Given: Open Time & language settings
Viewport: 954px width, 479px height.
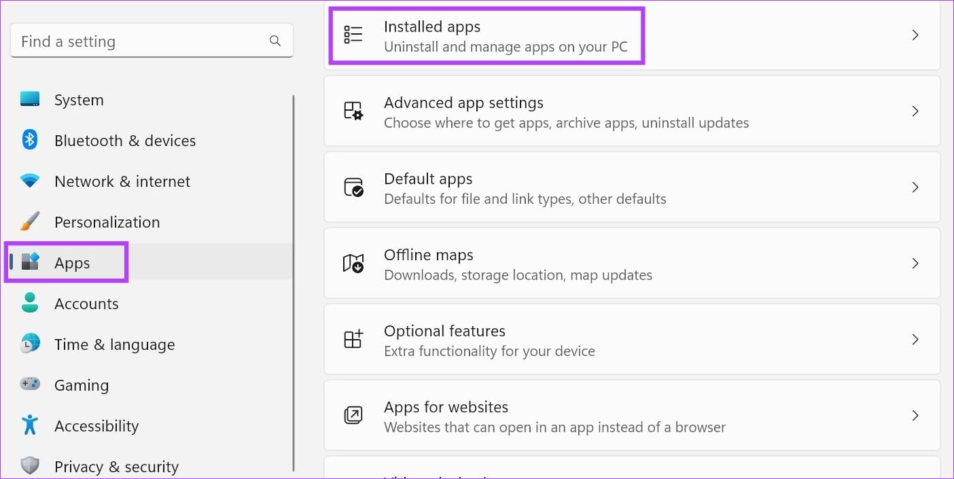Looking at the screenshot, I should click(x=115, y=344).
